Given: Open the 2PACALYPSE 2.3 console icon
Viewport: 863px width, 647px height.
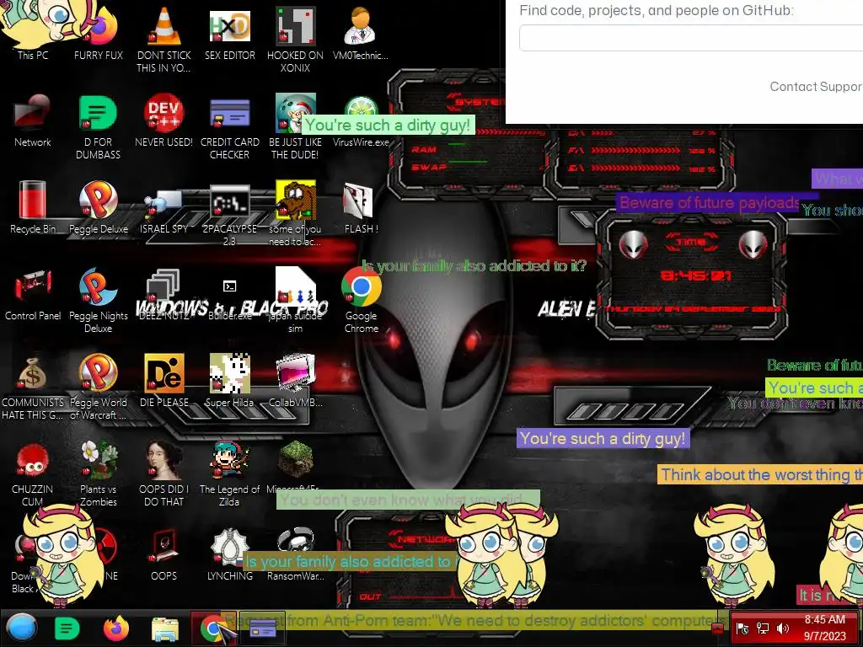Looking at the screenshot, I should 229,215.
